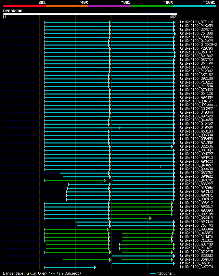Open the UniRef100_A5B1D3 hit label
The image size is (219, 276).
point(196,131)
